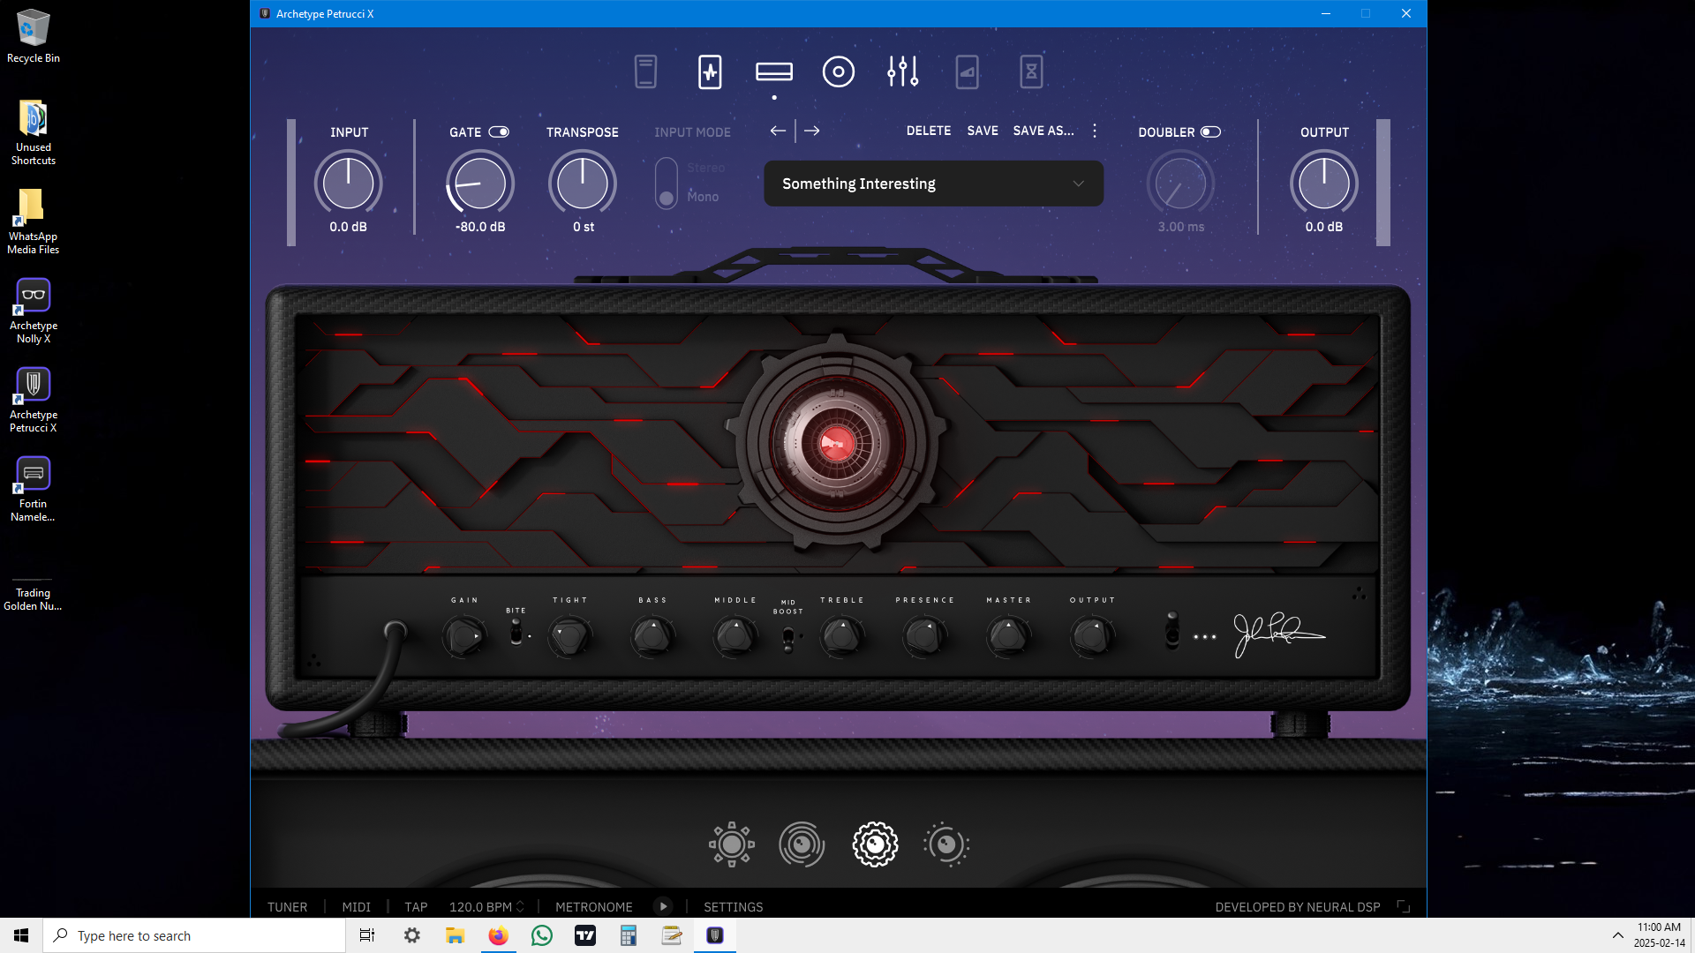The image size is (1695, 953).
Task: Open the SETTINGS menu
Action: 733,906
